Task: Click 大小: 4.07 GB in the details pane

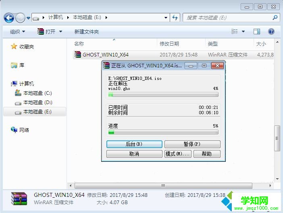Action: [112, 203]
